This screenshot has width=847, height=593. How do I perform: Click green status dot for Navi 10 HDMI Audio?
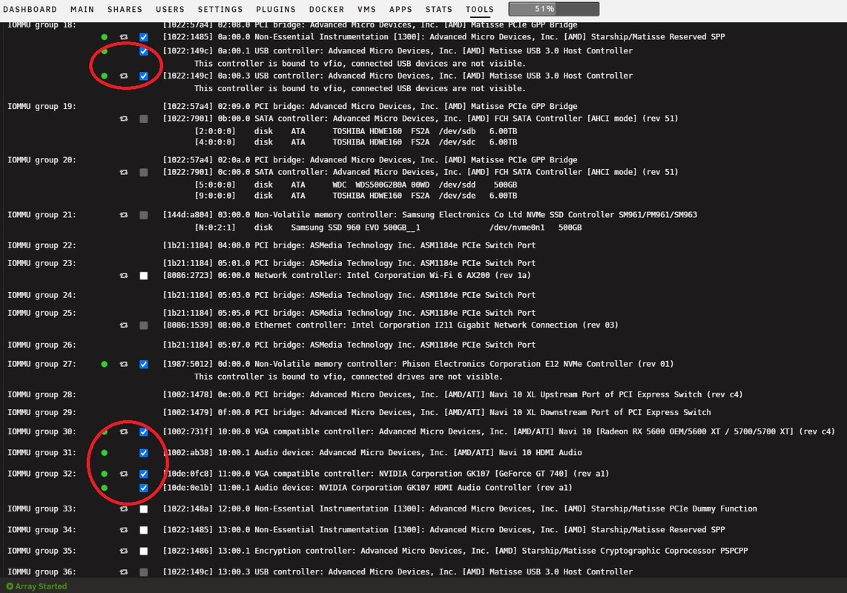coord(105,453)
